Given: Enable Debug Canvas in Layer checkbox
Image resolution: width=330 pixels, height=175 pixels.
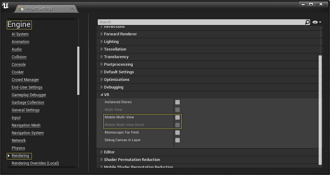Looking at the screenshot, I should point(177,140).
